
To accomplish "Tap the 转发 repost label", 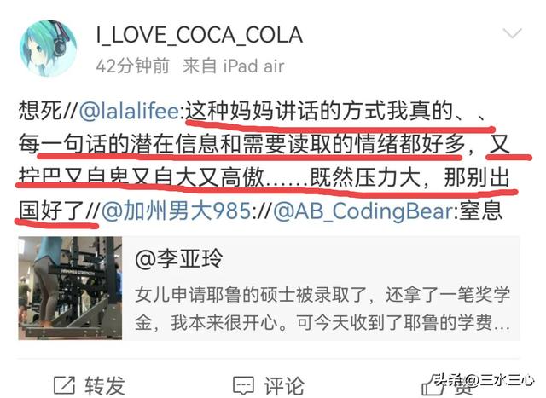I will (105, 385).
